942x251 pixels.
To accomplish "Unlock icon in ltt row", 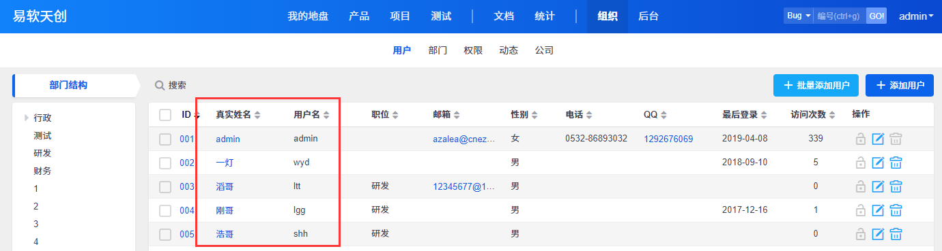I will (861, 186).
